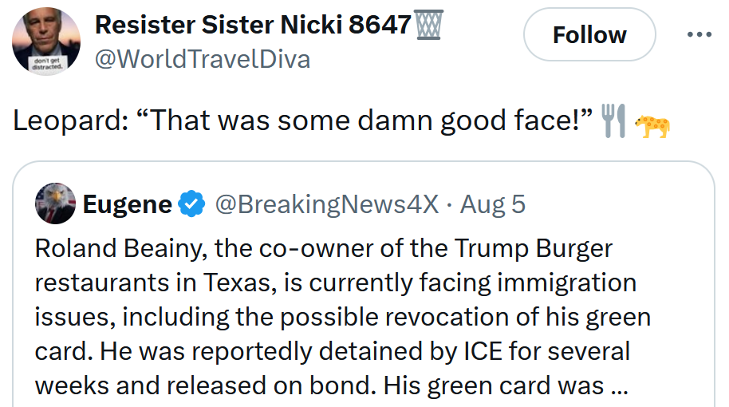Click the word "Leopard:" starting the post

tap(66, 121)
